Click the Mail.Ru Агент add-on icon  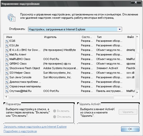(7, 55)
